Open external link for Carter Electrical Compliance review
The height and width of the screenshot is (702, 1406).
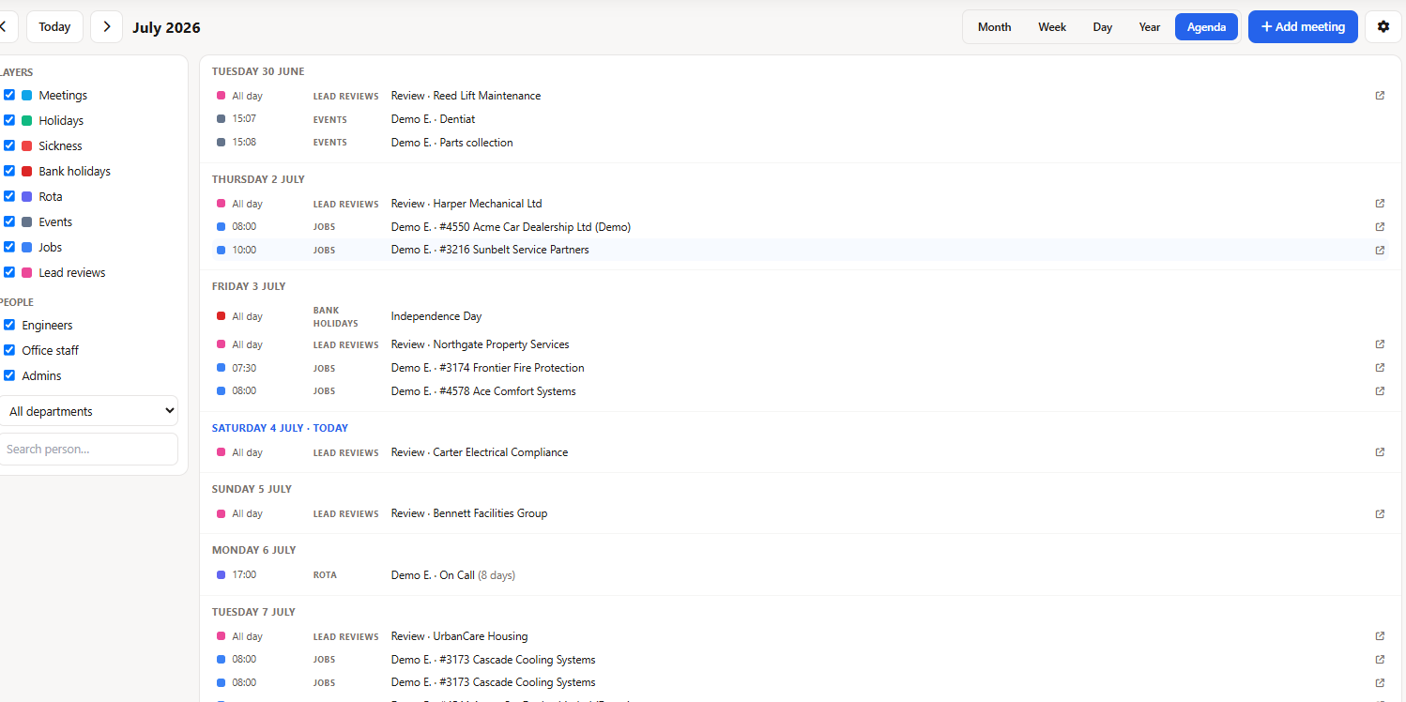click(x=1380, y=452)
